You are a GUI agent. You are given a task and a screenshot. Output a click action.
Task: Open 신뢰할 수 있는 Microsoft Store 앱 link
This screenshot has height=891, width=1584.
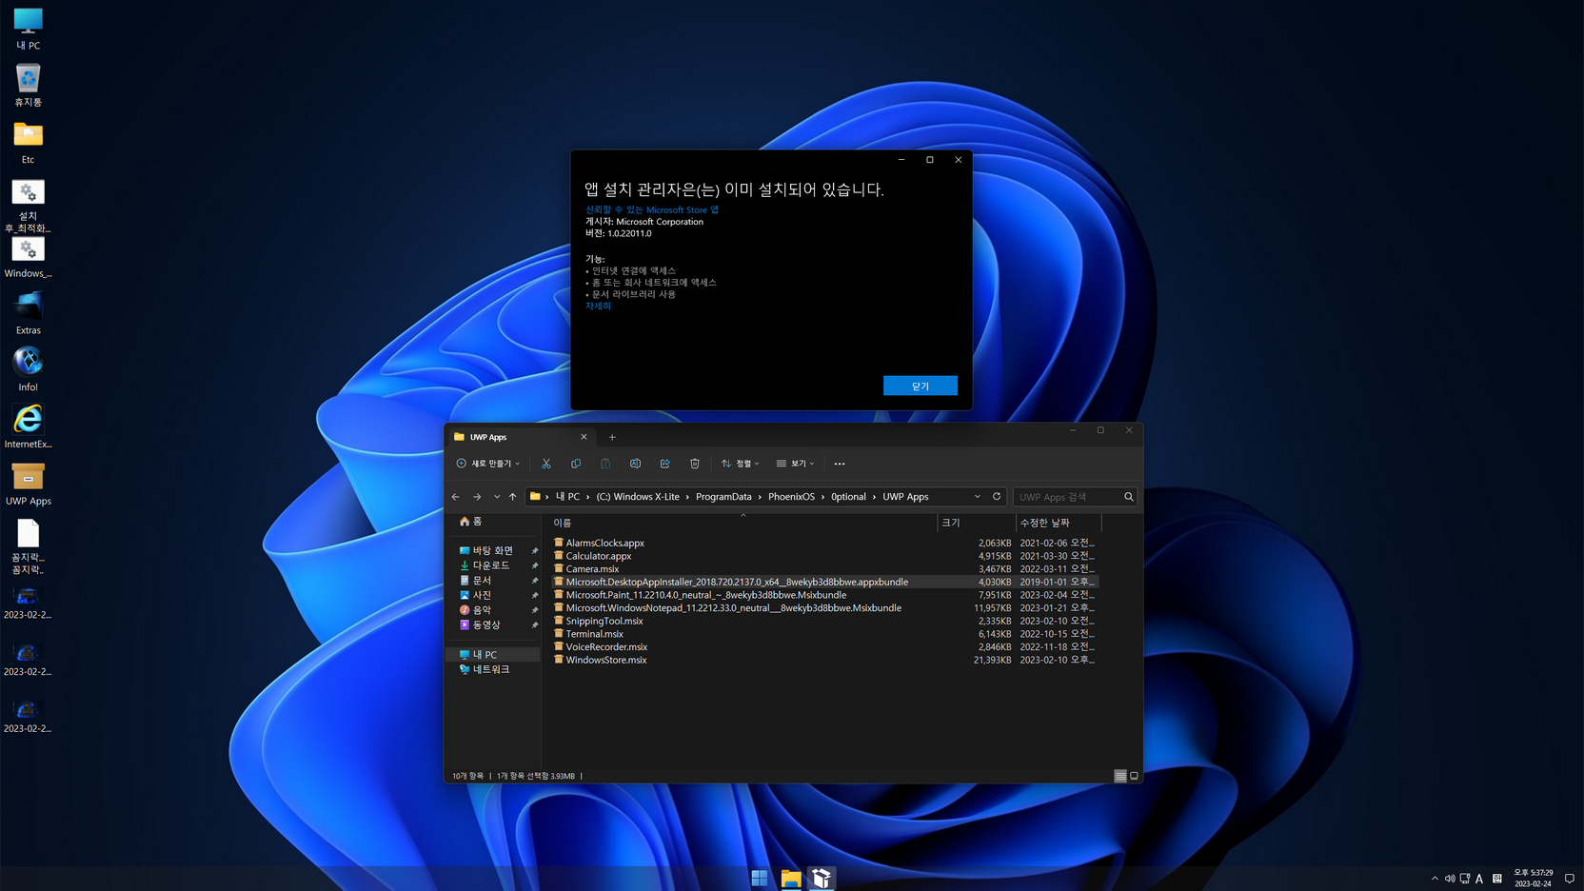click(x=652, y=209)
